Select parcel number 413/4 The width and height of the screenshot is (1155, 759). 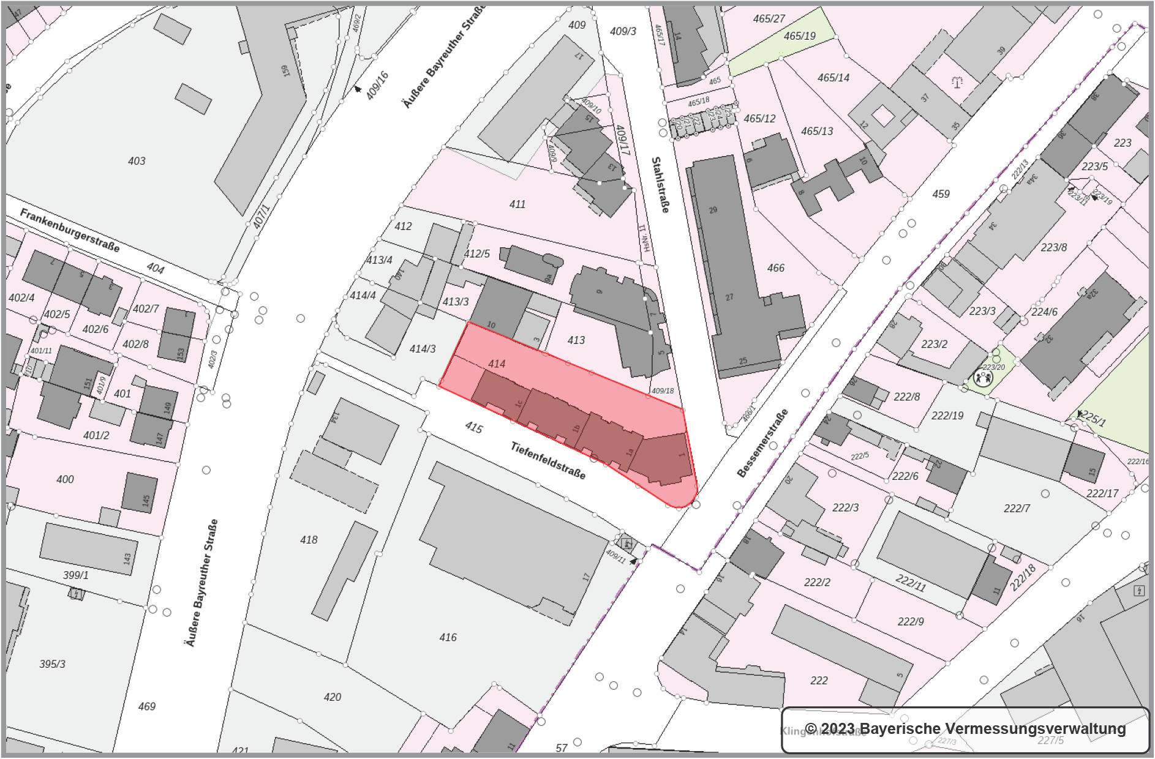tap(379, 260)
